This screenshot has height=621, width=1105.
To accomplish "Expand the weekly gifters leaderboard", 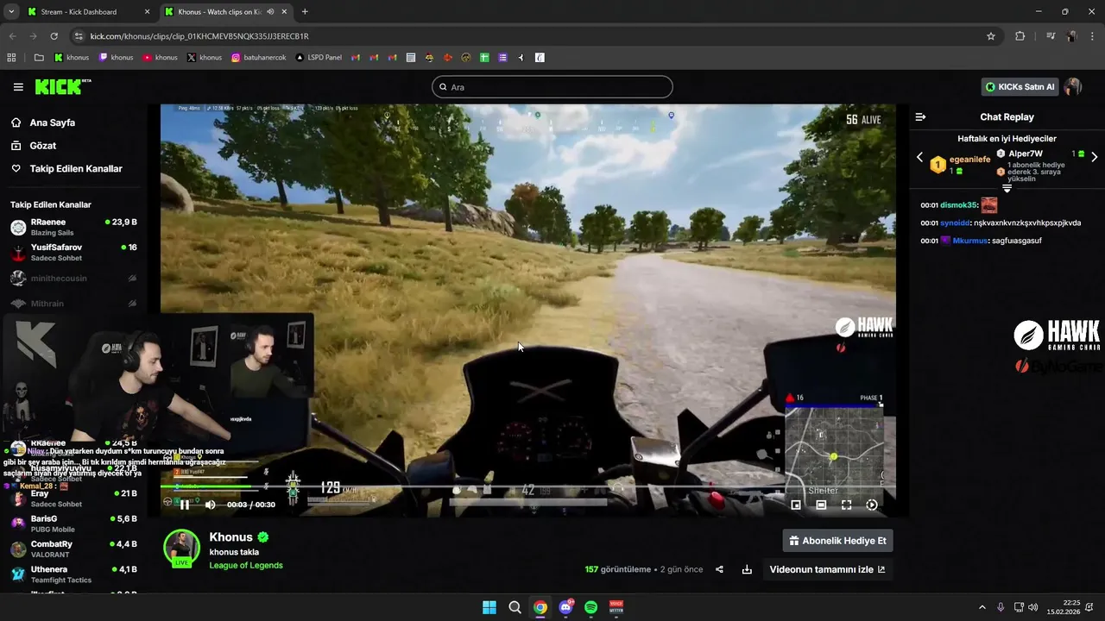I will (x=1007, y=188).
